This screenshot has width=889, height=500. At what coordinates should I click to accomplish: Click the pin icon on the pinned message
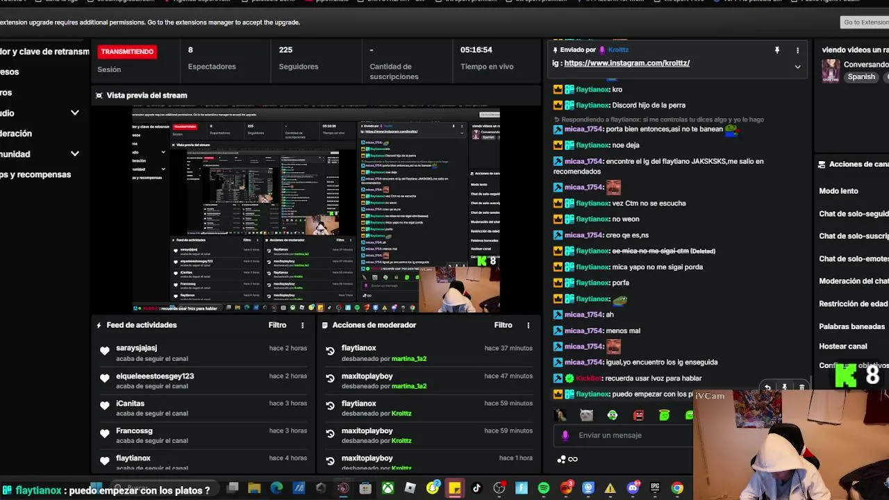[777, 50]
